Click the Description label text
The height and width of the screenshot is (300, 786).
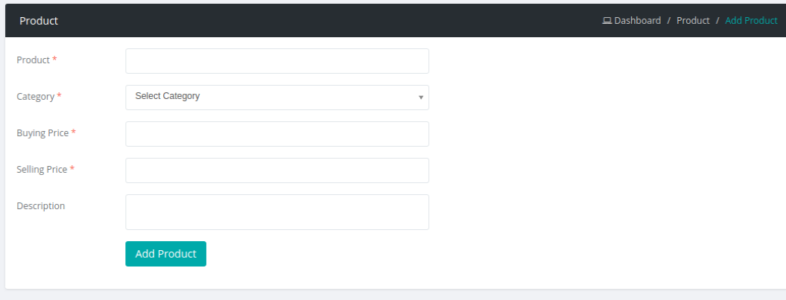(41, 205)
